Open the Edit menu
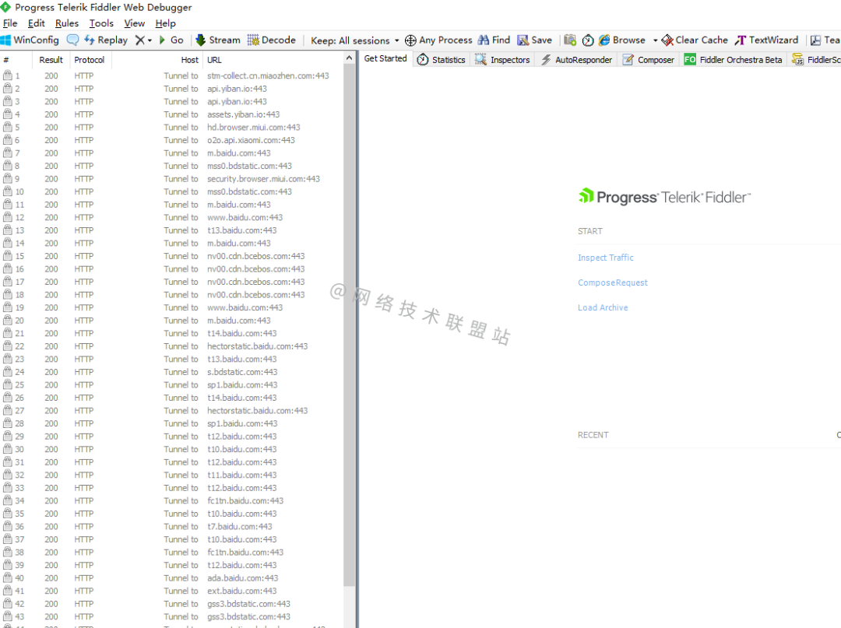This screenshot has height=628, width=841. point(37,23)
